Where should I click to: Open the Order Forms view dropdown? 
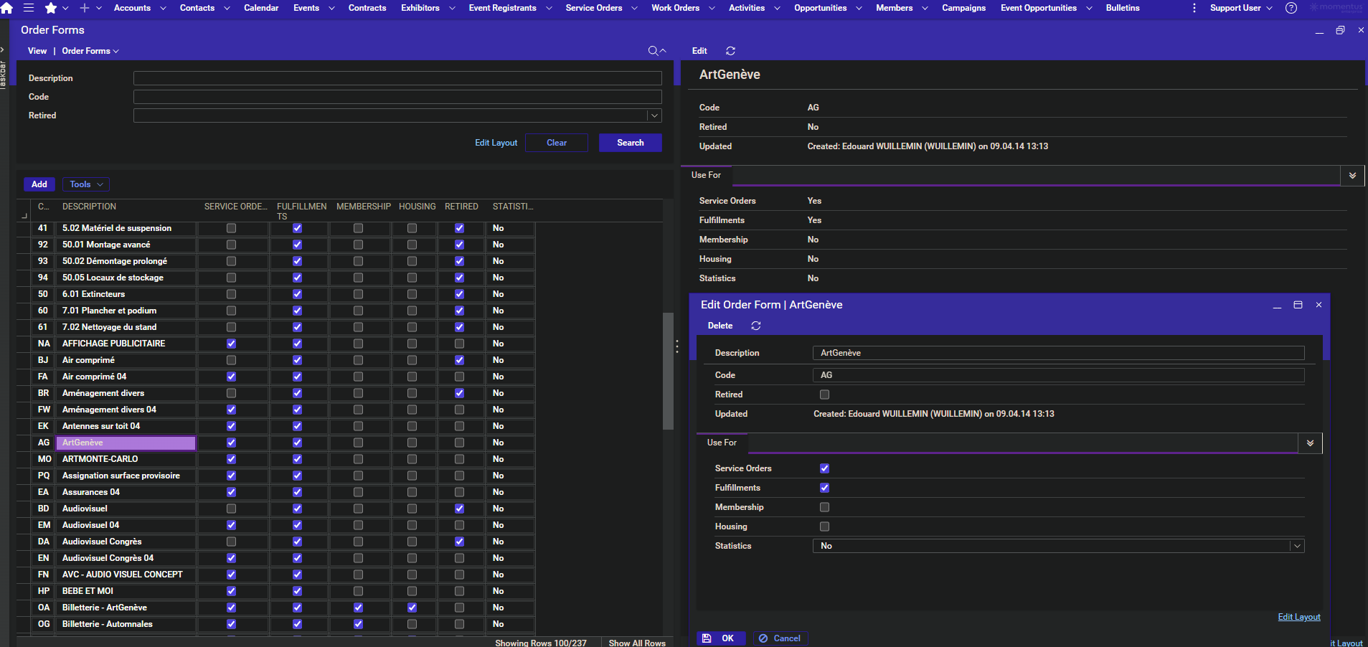pyautogui.click(x=90, y=51)
